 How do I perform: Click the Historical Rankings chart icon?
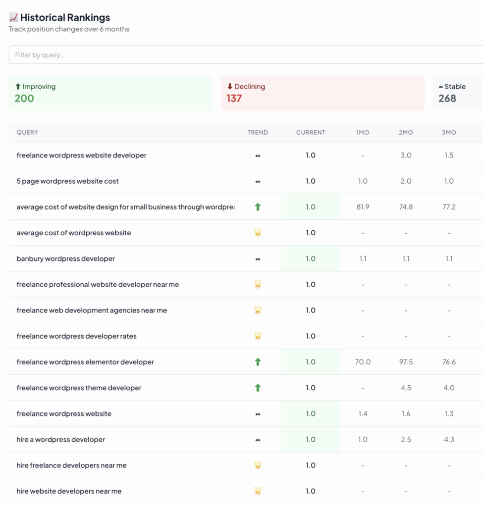(x=12, y=16)
